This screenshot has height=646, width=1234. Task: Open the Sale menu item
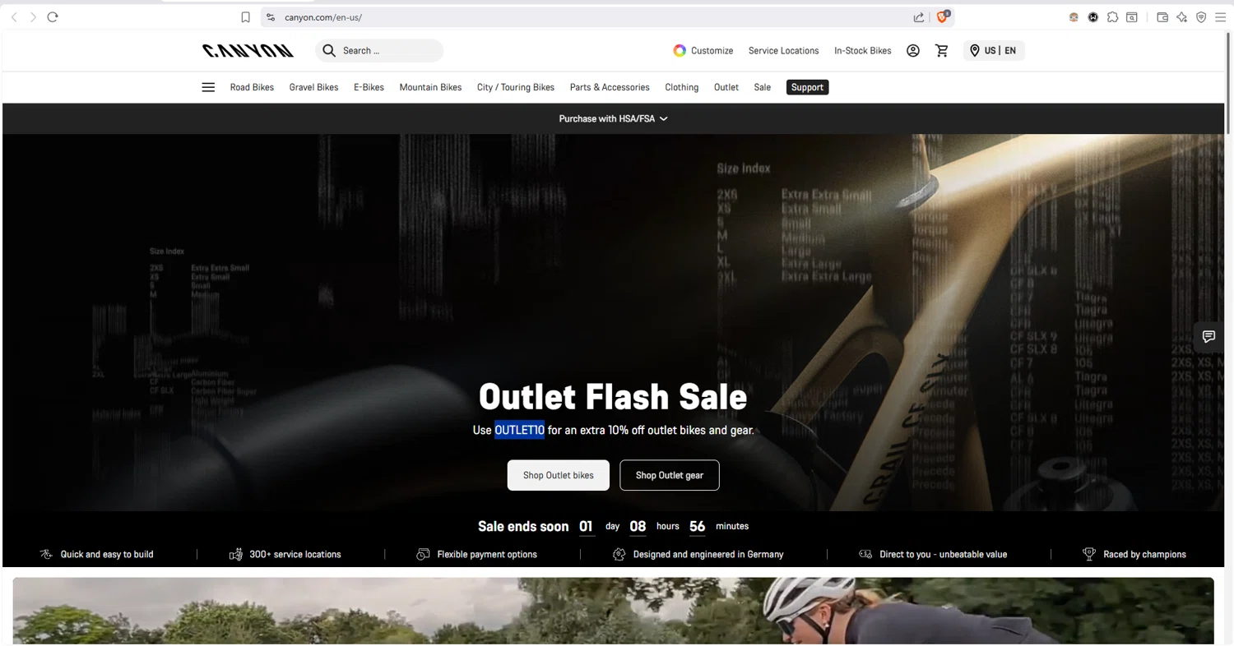pyautogui.click(x=763, y=87)
